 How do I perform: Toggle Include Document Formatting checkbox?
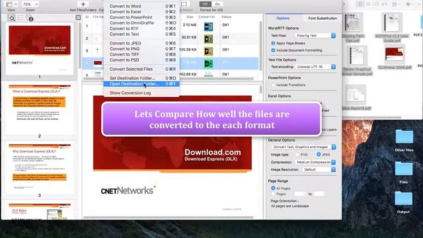click(273, 50)
